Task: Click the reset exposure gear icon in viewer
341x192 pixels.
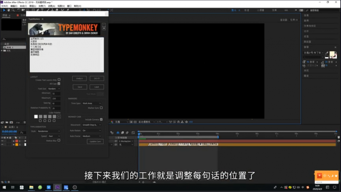Action: [186, 122]
